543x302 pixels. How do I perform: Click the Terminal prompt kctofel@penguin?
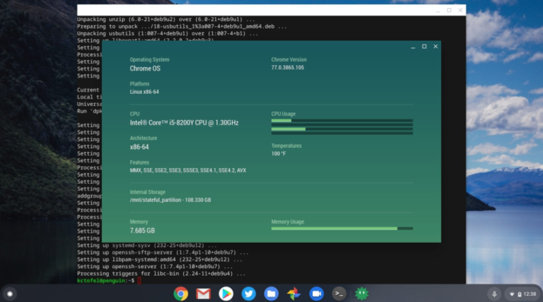(102, 280)
